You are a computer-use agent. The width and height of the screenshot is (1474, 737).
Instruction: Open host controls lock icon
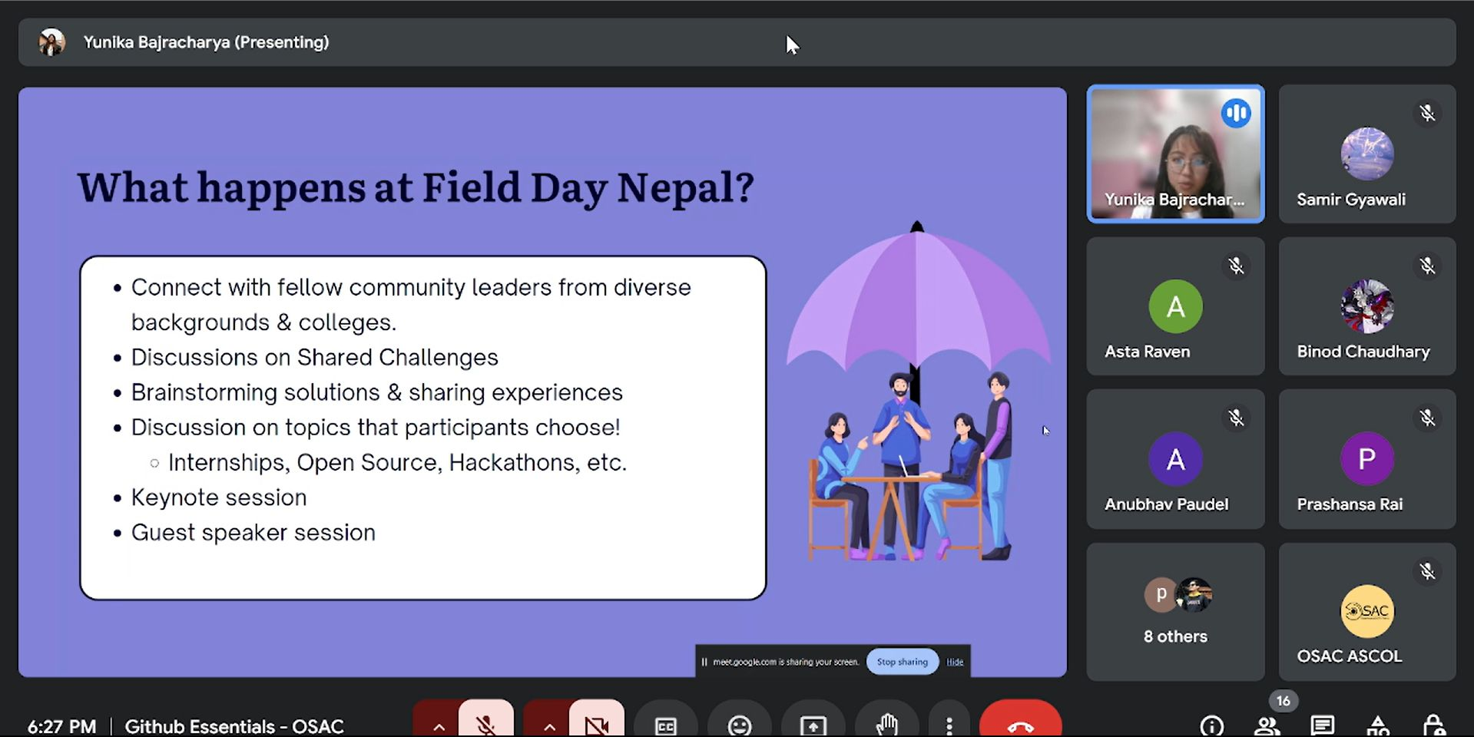[x=1433, y=725]
